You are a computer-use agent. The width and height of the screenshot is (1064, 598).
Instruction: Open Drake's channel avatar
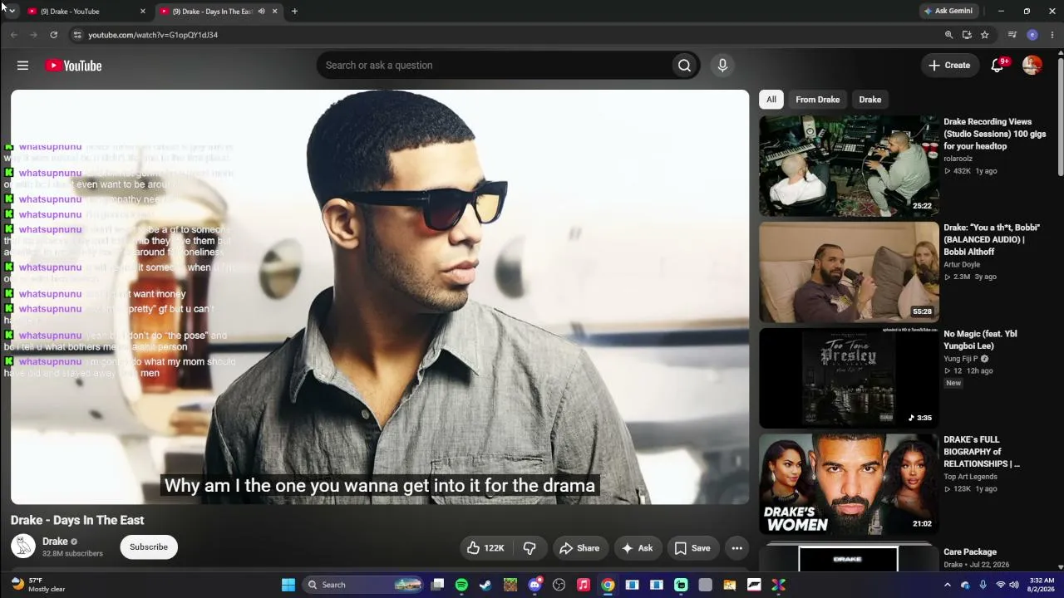(23, 547)
